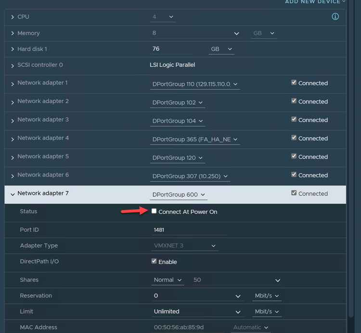
Task: Open Hard disk 1 size unit dropdown
Action: tap(221, 49)
